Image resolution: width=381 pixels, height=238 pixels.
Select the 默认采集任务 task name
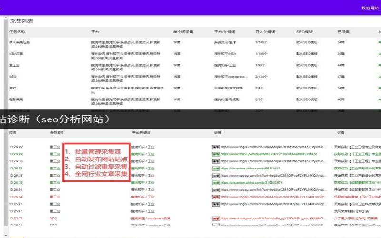tap(19, 42)
